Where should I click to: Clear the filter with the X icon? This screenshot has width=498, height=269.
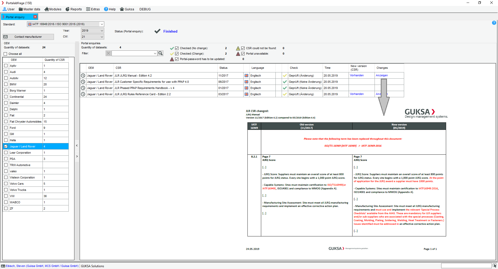point(108,53)
